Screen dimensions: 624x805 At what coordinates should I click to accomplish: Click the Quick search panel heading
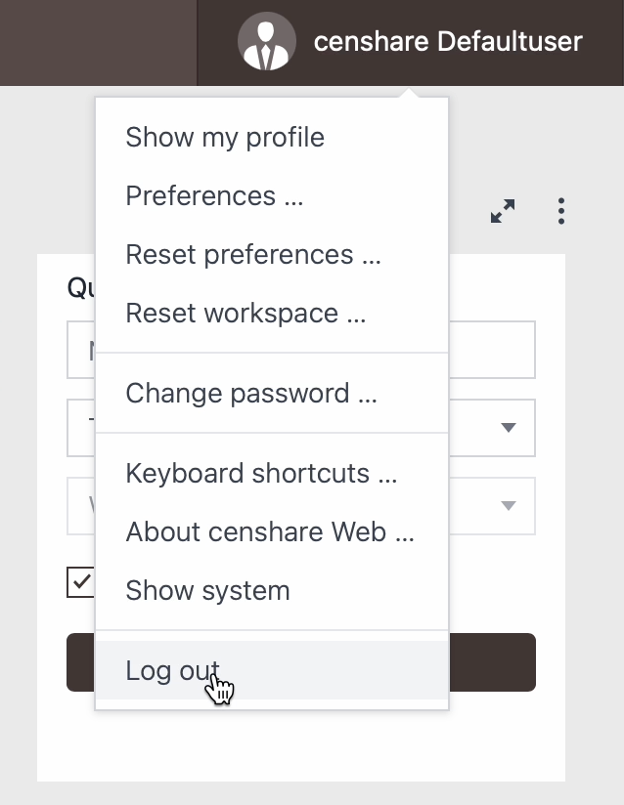tap(76, 286)
